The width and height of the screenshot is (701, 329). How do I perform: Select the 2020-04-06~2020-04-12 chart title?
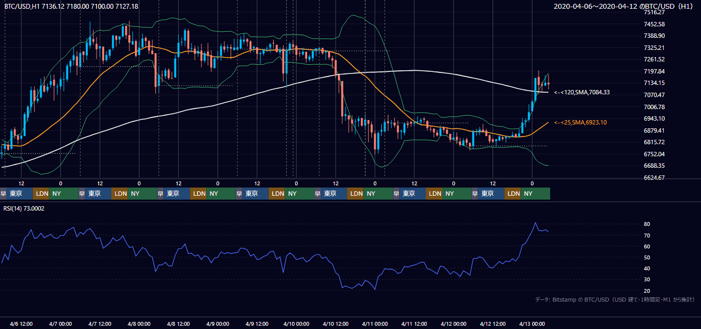click(623, 7)
